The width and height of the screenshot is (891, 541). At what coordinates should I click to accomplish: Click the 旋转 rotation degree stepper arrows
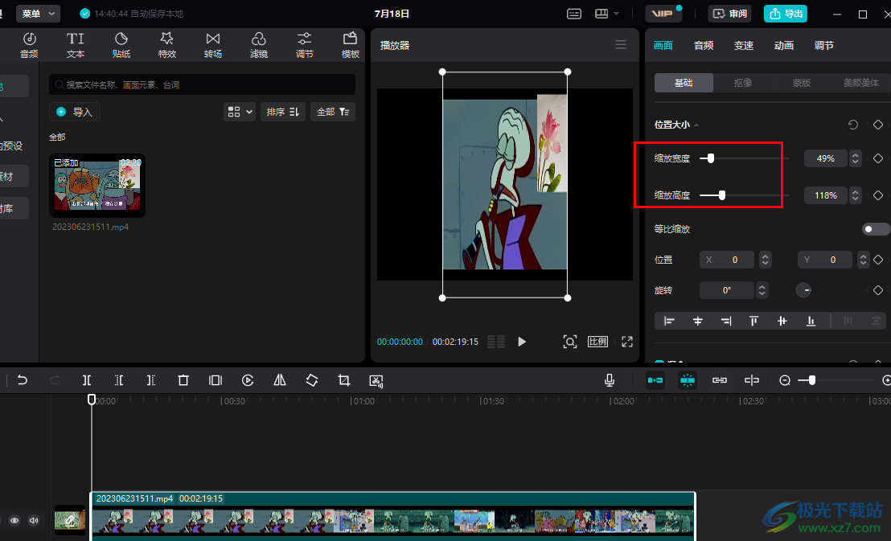point(762,290)
